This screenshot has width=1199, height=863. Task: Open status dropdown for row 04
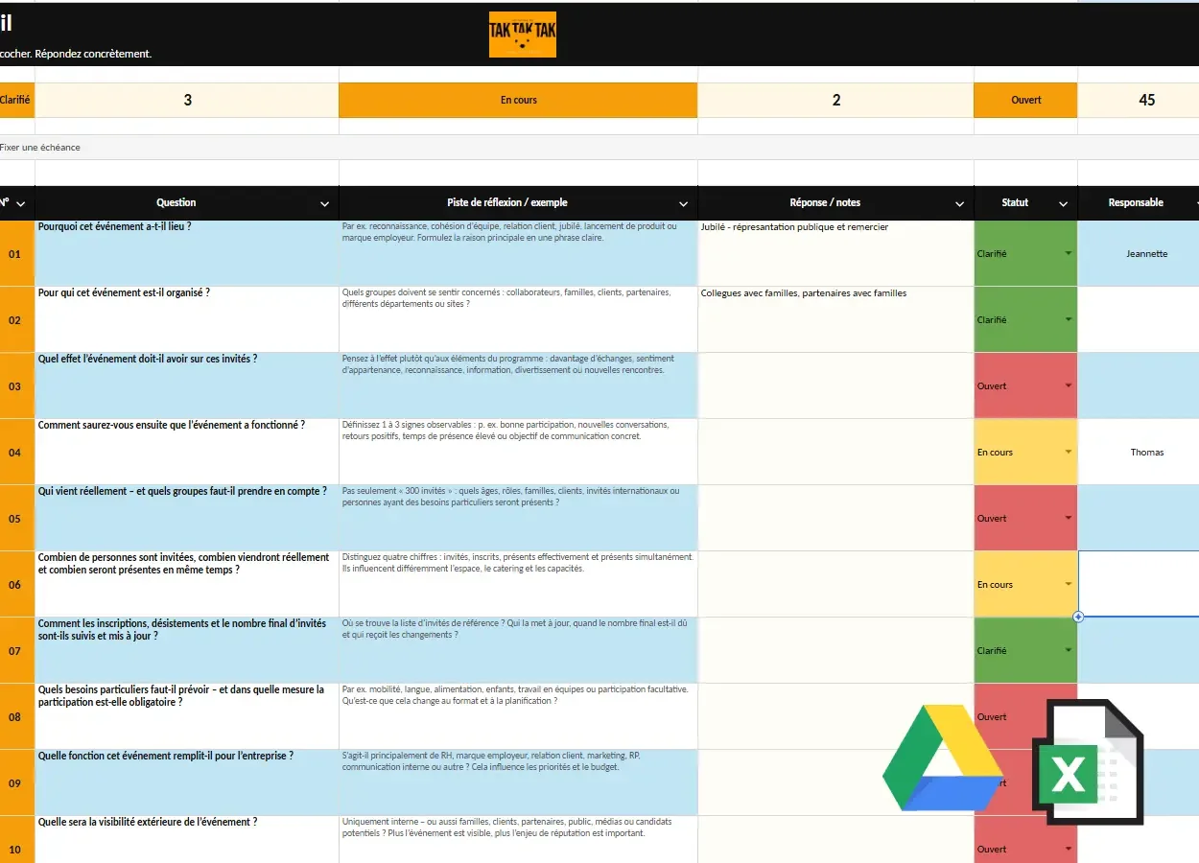tap(1069, 452)
